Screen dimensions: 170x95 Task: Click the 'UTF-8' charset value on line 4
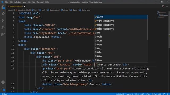tap(50, 25)
